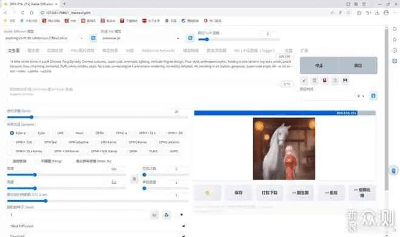The height and width of the screenshot is (237, 400).
Task: Click the 打包下载 zip download button
Action: point(269,193)
